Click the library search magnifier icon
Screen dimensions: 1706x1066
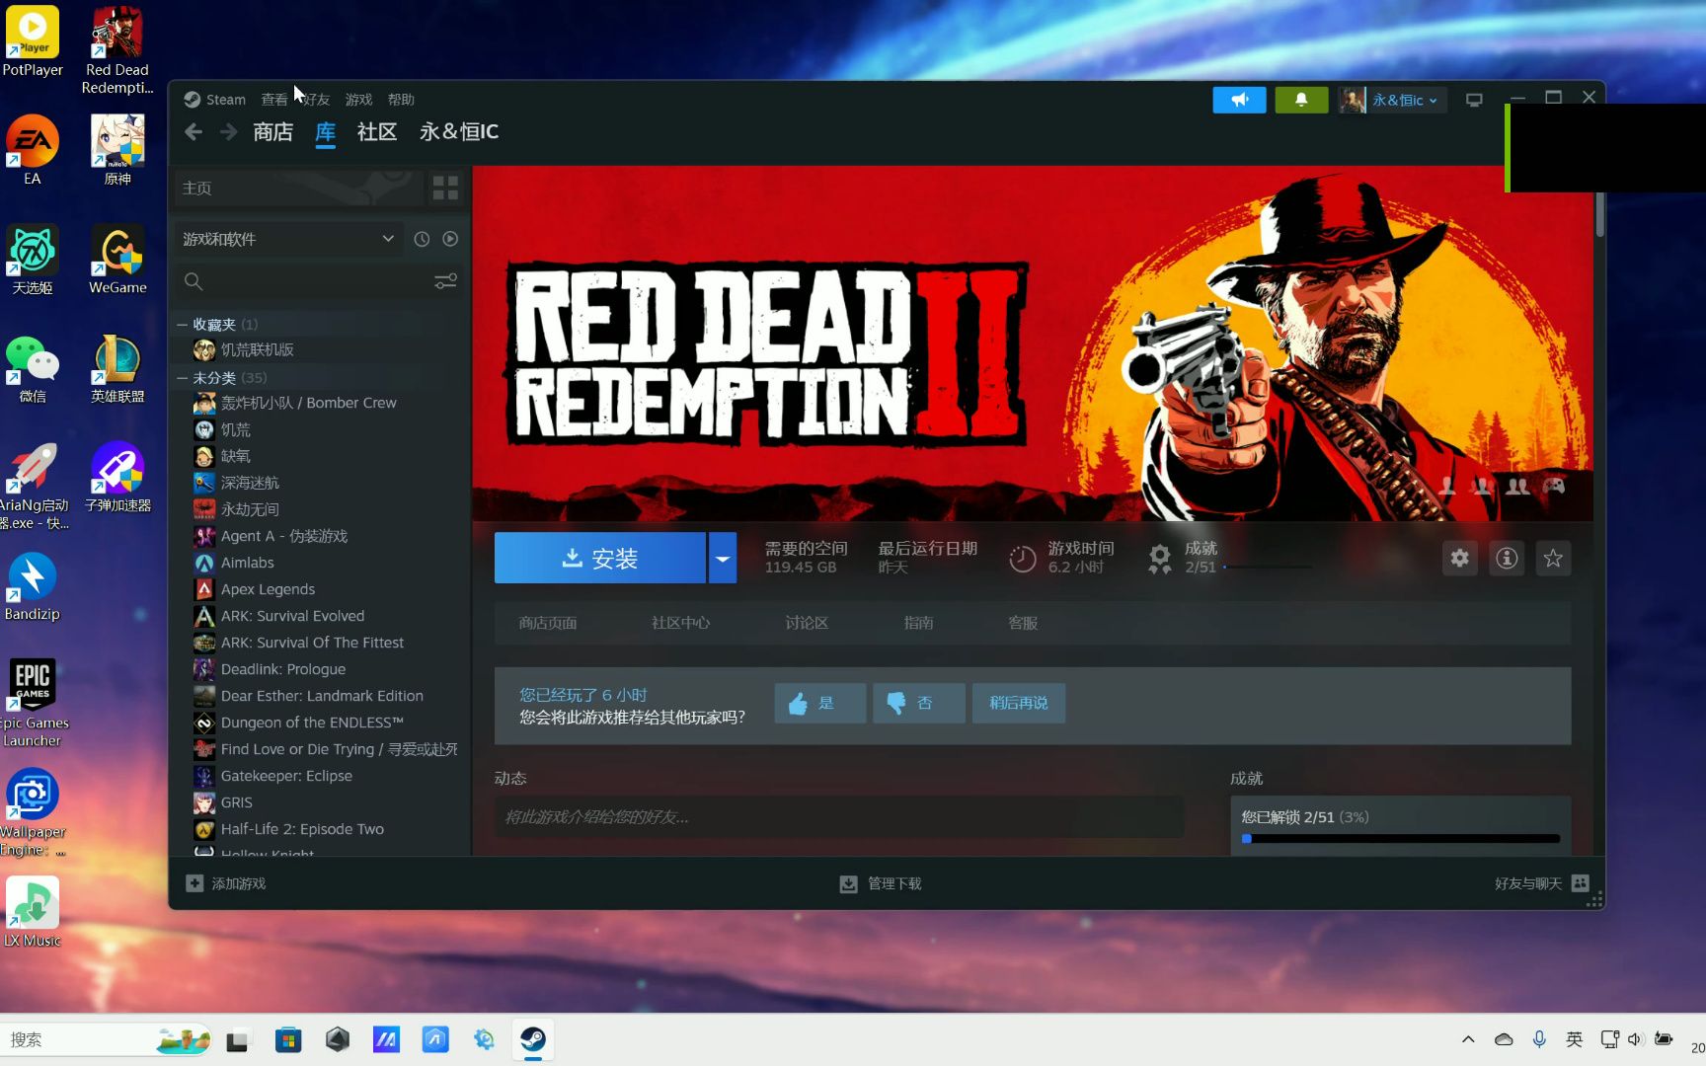194,281
